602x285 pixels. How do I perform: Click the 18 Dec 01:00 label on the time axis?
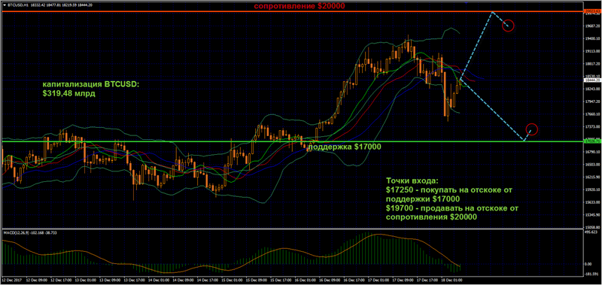(453, 280)
